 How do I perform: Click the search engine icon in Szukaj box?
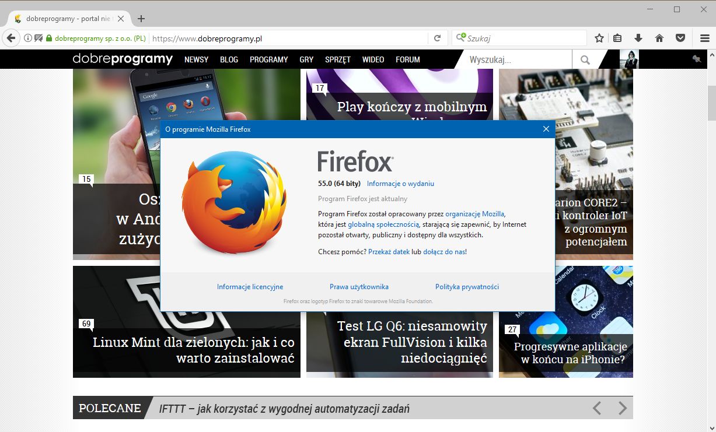pyautogui.click(x=460, y=38)
